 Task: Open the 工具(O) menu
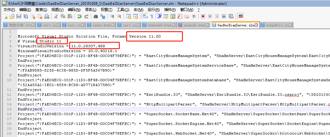pos(123,10)
